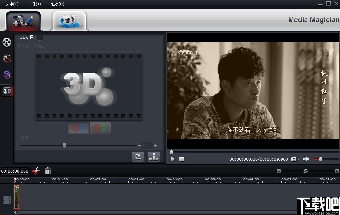Minimize the Media Magician window
The image size is (340, 215).
point(320,4)
